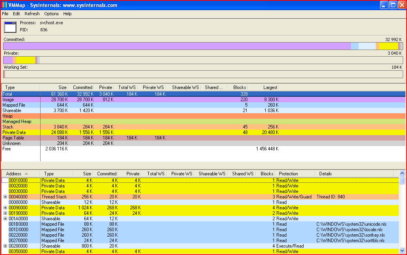Select the Private Data type row
407x255 pixels.
point(204,132)
